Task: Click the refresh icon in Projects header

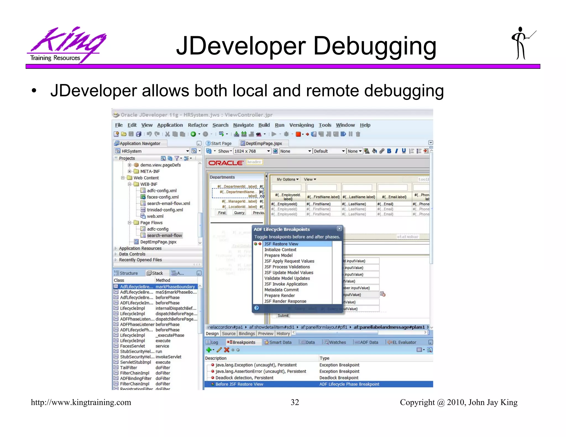Action: click(170, 158)
